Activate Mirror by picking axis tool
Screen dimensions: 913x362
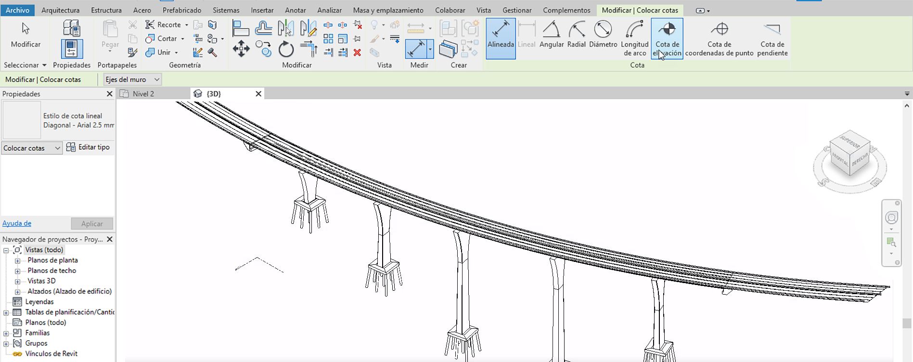point(286,28)
